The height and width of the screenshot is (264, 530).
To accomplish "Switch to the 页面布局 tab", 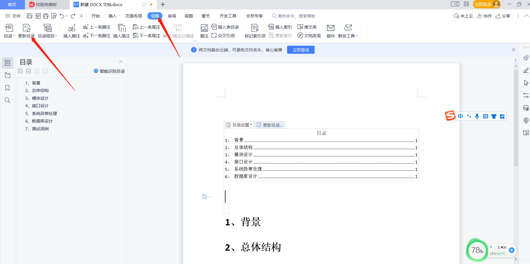I will (134, 16).
